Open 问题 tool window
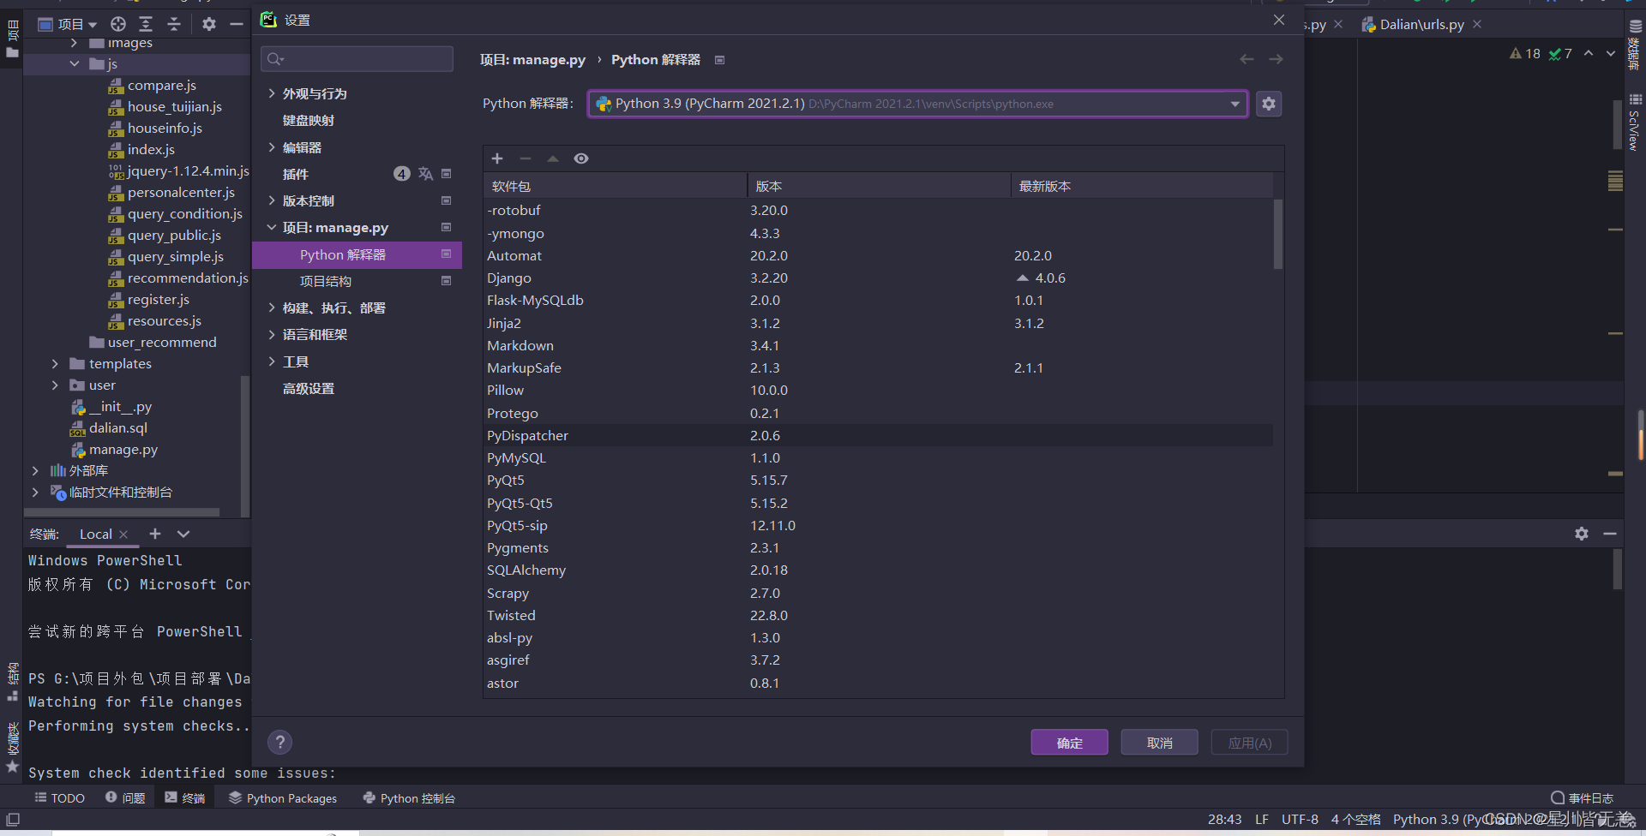 125,797
